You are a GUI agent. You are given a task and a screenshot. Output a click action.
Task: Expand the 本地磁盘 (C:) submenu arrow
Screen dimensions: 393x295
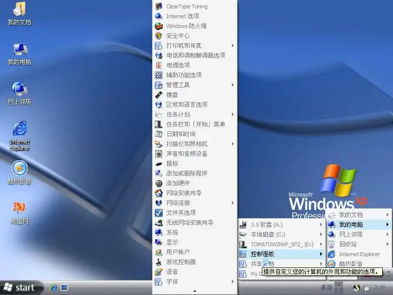click(x=321, y=235)
